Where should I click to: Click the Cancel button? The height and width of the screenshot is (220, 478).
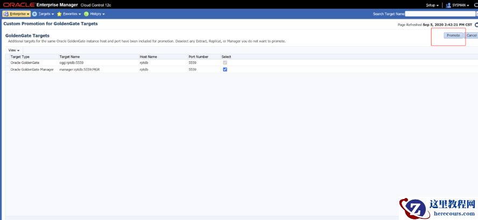pos(471,36)
